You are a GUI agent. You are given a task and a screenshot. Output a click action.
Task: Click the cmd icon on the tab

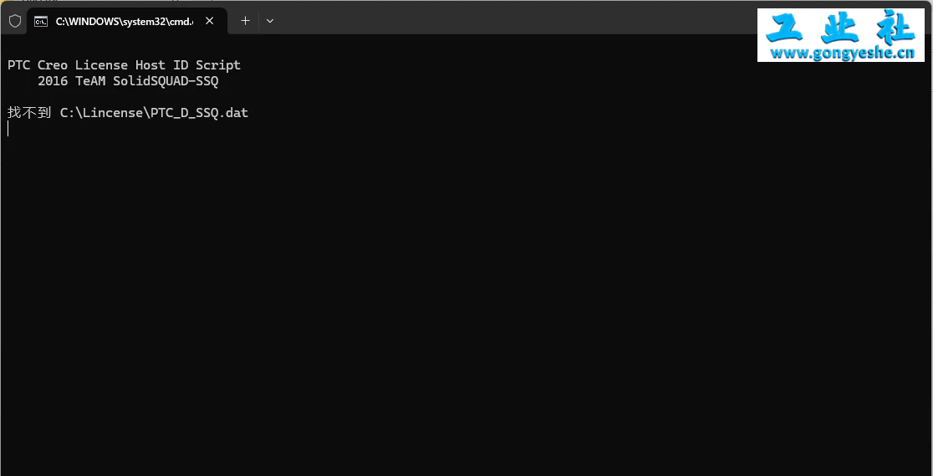(40, 22)
